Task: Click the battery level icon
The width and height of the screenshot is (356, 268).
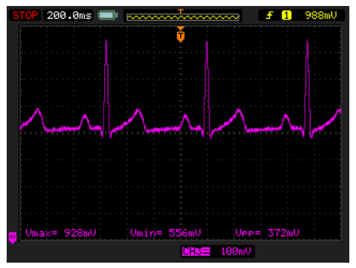Action: click(108, 15)
